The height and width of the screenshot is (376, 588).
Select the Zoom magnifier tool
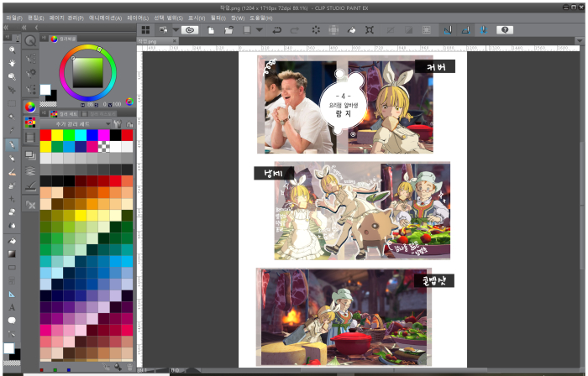click(x=12, y=50)
